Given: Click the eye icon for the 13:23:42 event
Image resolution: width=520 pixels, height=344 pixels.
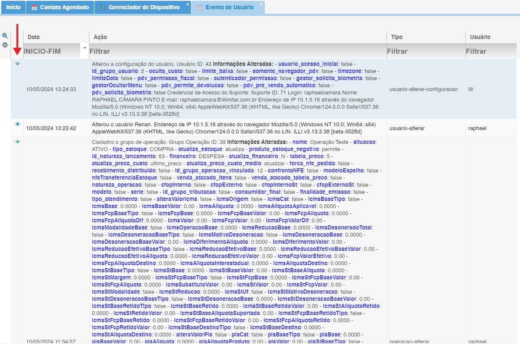Looking at the screenshot, I should (17, 124).
